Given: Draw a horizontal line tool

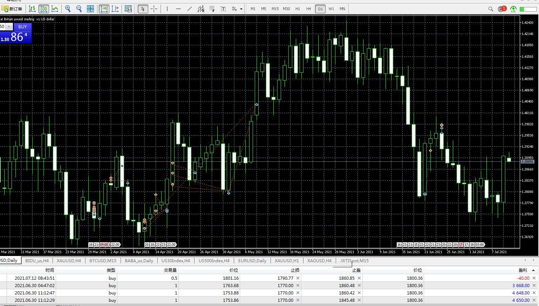Looking at the screenshot, I should [x=178, y=9].
